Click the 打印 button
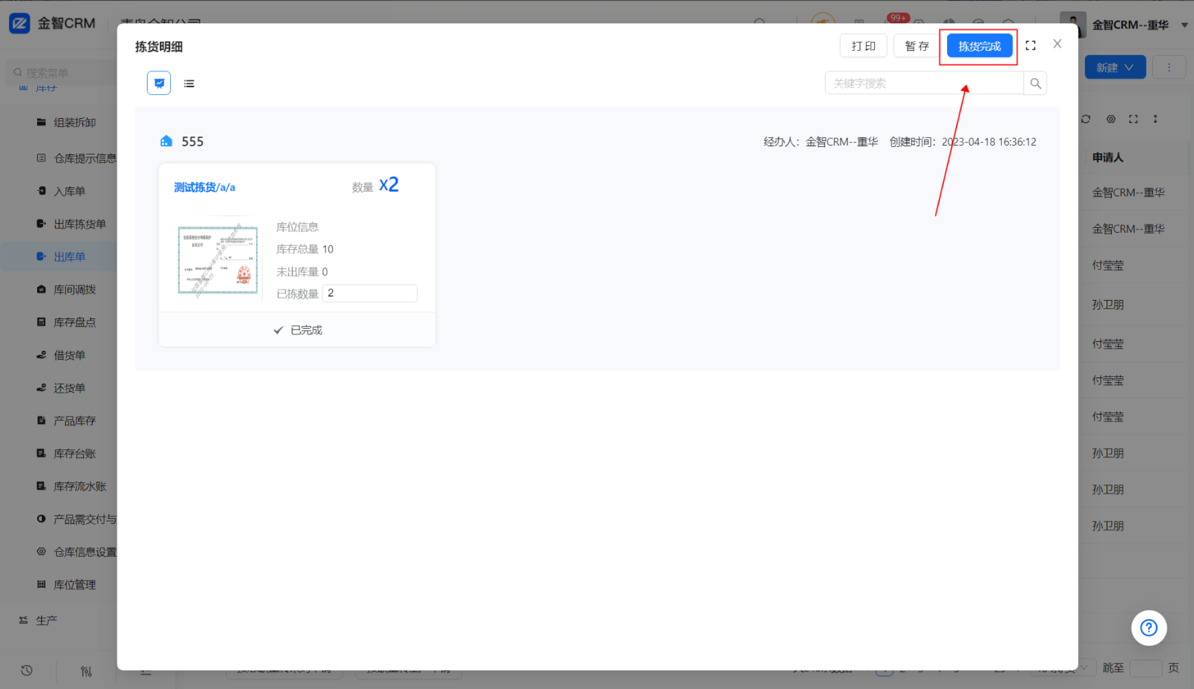This screenshot has height=689, width=1194. click(x=863, y=46)
